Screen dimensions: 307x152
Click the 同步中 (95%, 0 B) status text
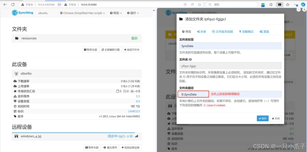(120, 136)
